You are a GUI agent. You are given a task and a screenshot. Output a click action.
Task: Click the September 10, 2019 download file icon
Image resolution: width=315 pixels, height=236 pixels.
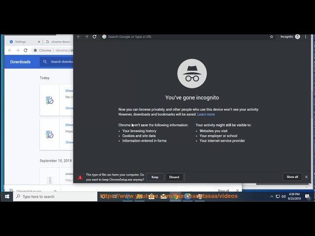coord(50,179)
